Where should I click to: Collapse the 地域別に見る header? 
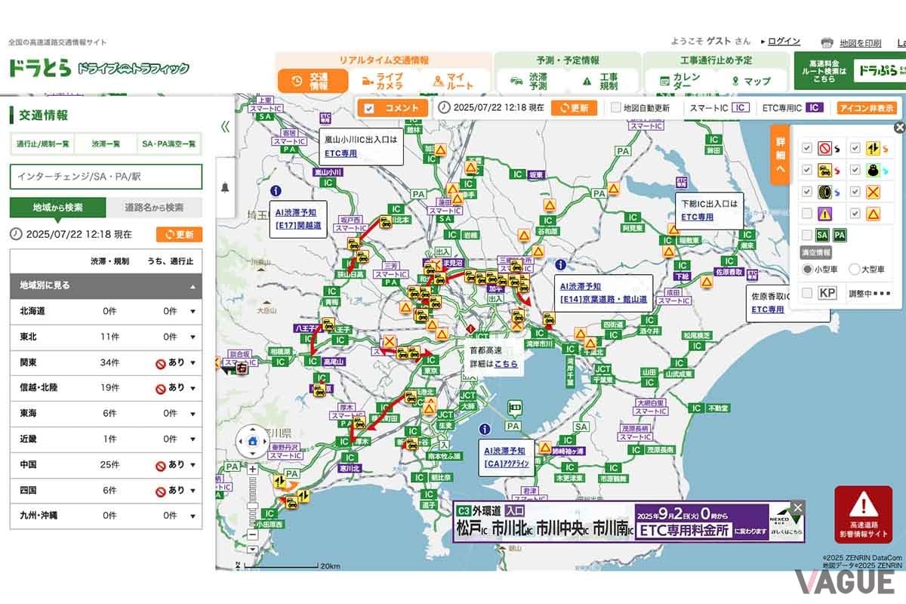pyautogui.click(x=192, y=287)
